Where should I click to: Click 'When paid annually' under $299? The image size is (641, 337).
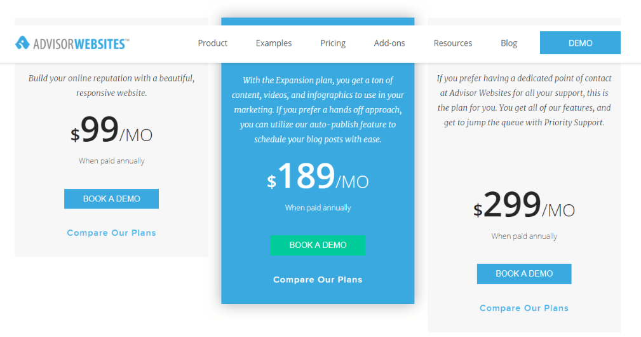524,237
